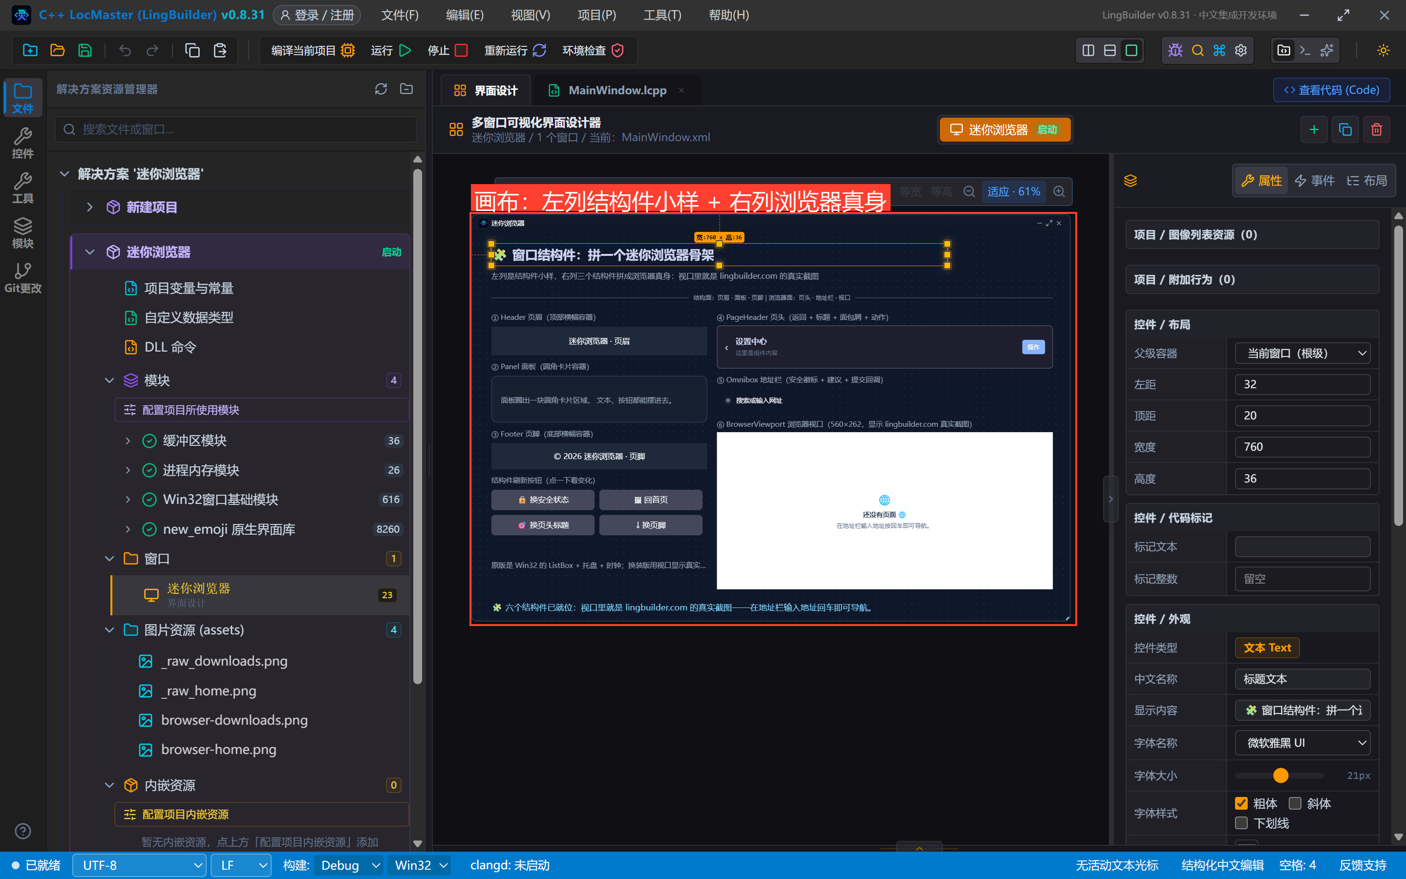1406x879 pixels.
Task: Click the 查看代码 (Code) button
Action: pyautogui.click(x=1331, y=90)
